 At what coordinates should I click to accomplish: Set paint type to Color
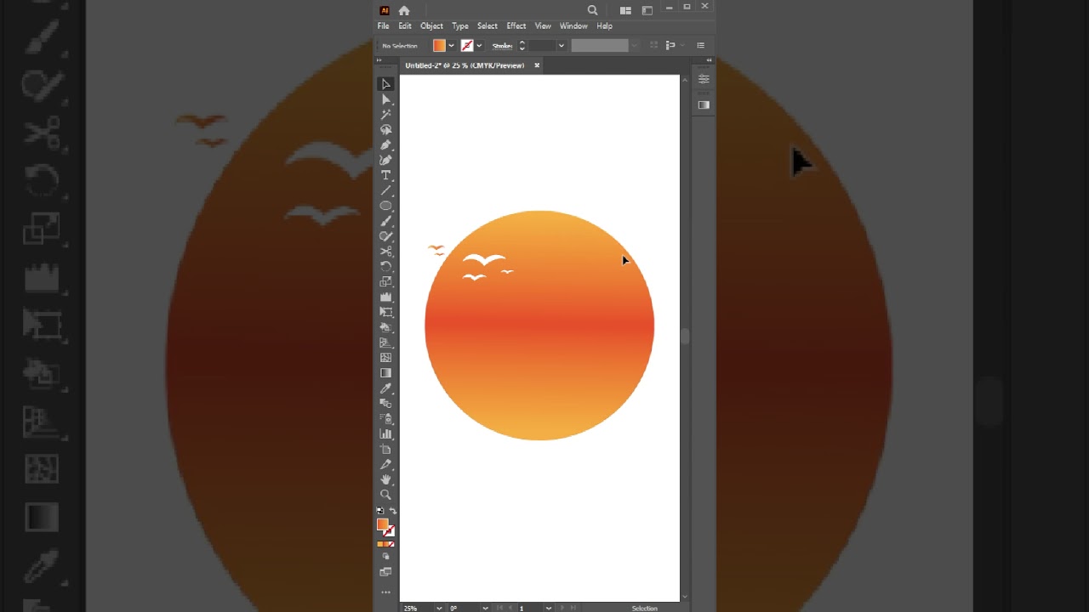380,544
